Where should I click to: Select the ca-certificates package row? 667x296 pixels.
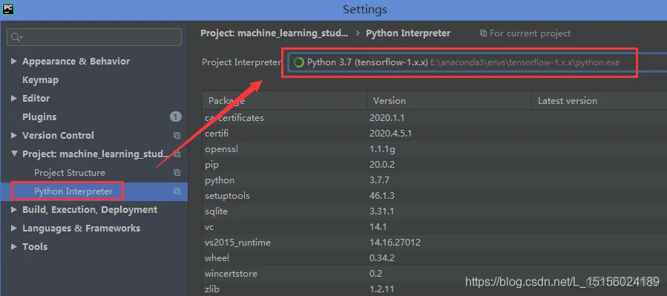pyautogui.click(x=434, y=118)
